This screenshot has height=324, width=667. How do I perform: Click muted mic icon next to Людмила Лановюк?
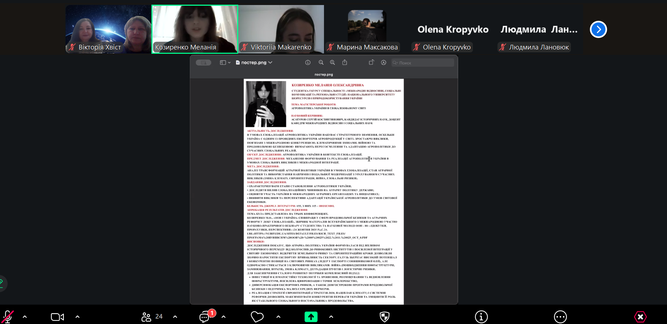[503, 47]
